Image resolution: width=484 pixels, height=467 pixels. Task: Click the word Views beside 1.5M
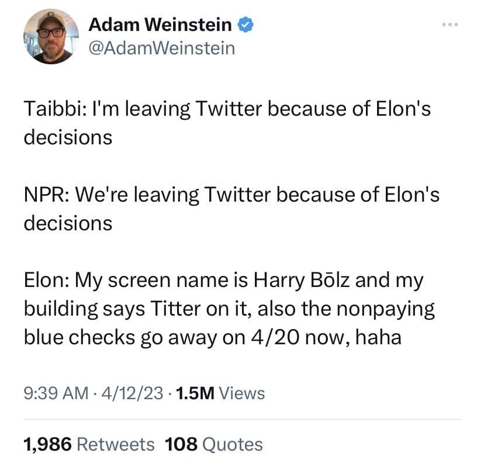click(x=241, y=393)
